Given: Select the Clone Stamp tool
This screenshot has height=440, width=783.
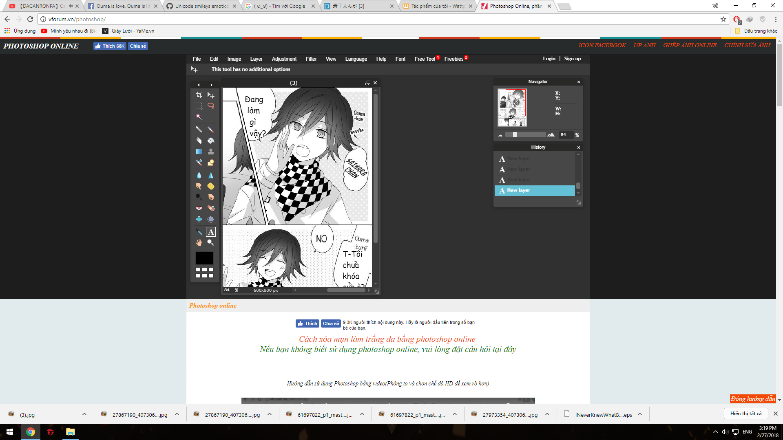Looking at the screenshot, I should pyautogui.click(x=211, y=152).
